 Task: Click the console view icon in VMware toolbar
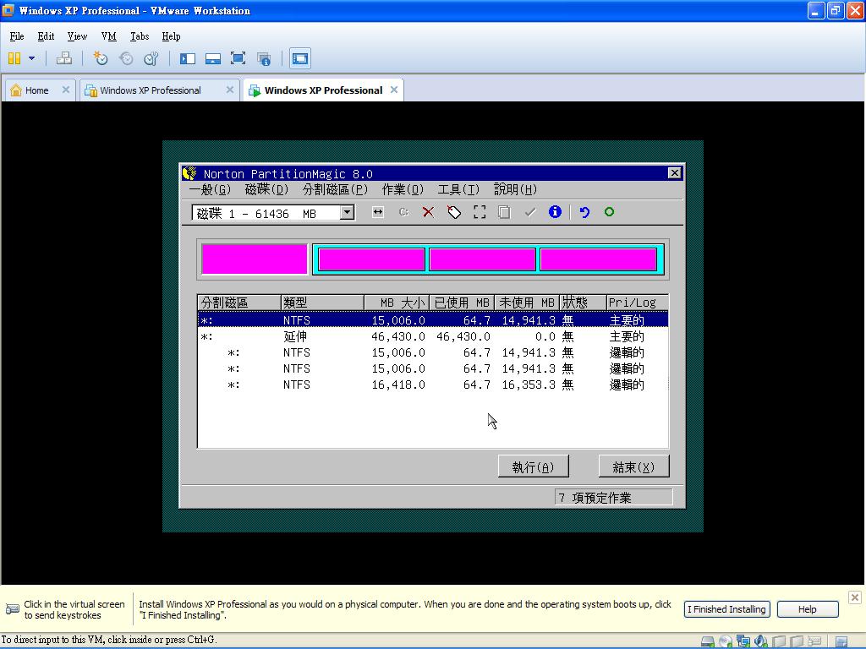(300, 58)
